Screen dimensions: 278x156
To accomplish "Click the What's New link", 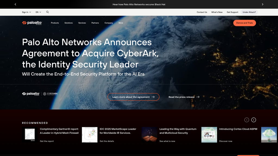I will point(217,12).
